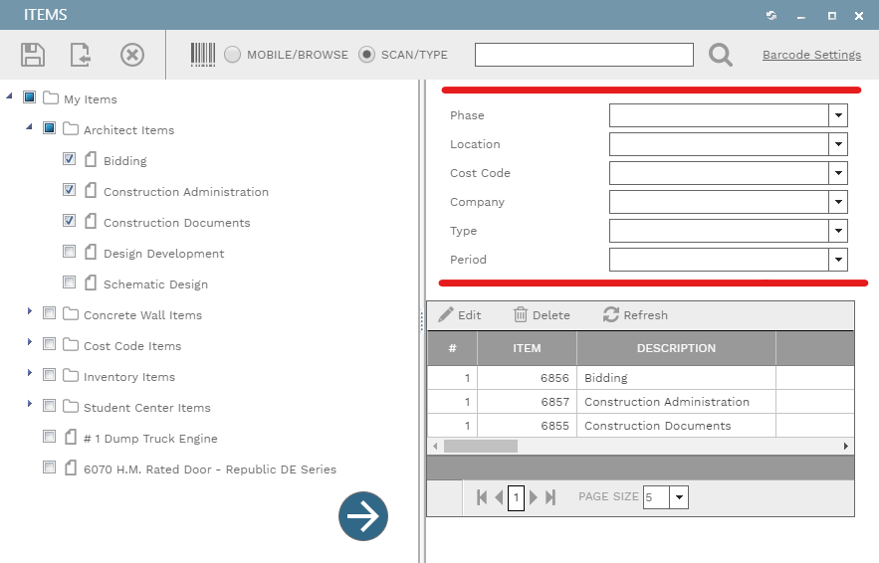Check the Design Development checkbox
The height and width of the screenshot is (563, 879).
pos(69,252)
